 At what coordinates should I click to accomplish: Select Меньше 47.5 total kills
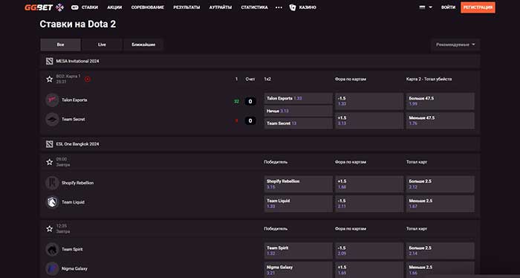tap(440, 120)
